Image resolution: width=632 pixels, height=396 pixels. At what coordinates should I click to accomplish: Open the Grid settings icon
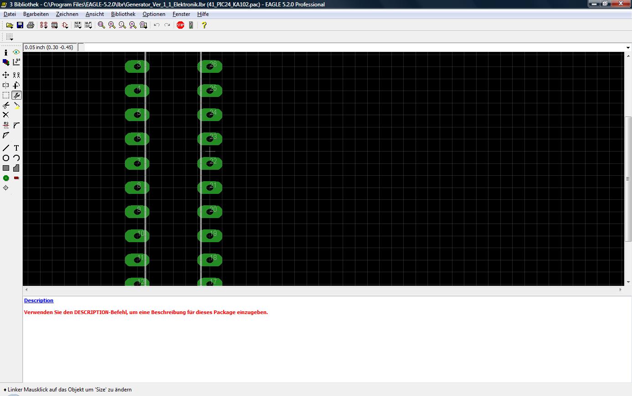pyautogui.click(x=10, y=37)
